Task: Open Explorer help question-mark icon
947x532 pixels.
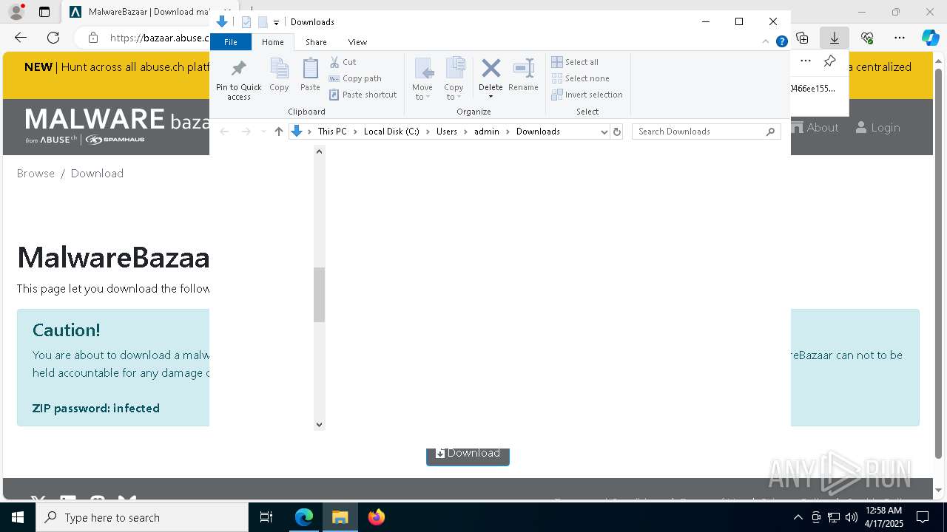Action: click(x=781, y=42)
